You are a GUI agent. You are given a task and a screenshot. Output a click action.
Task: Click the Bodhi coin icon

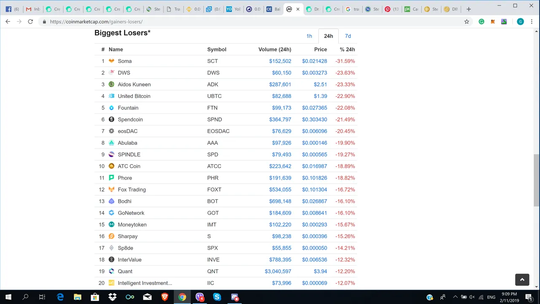coord(111,201)
